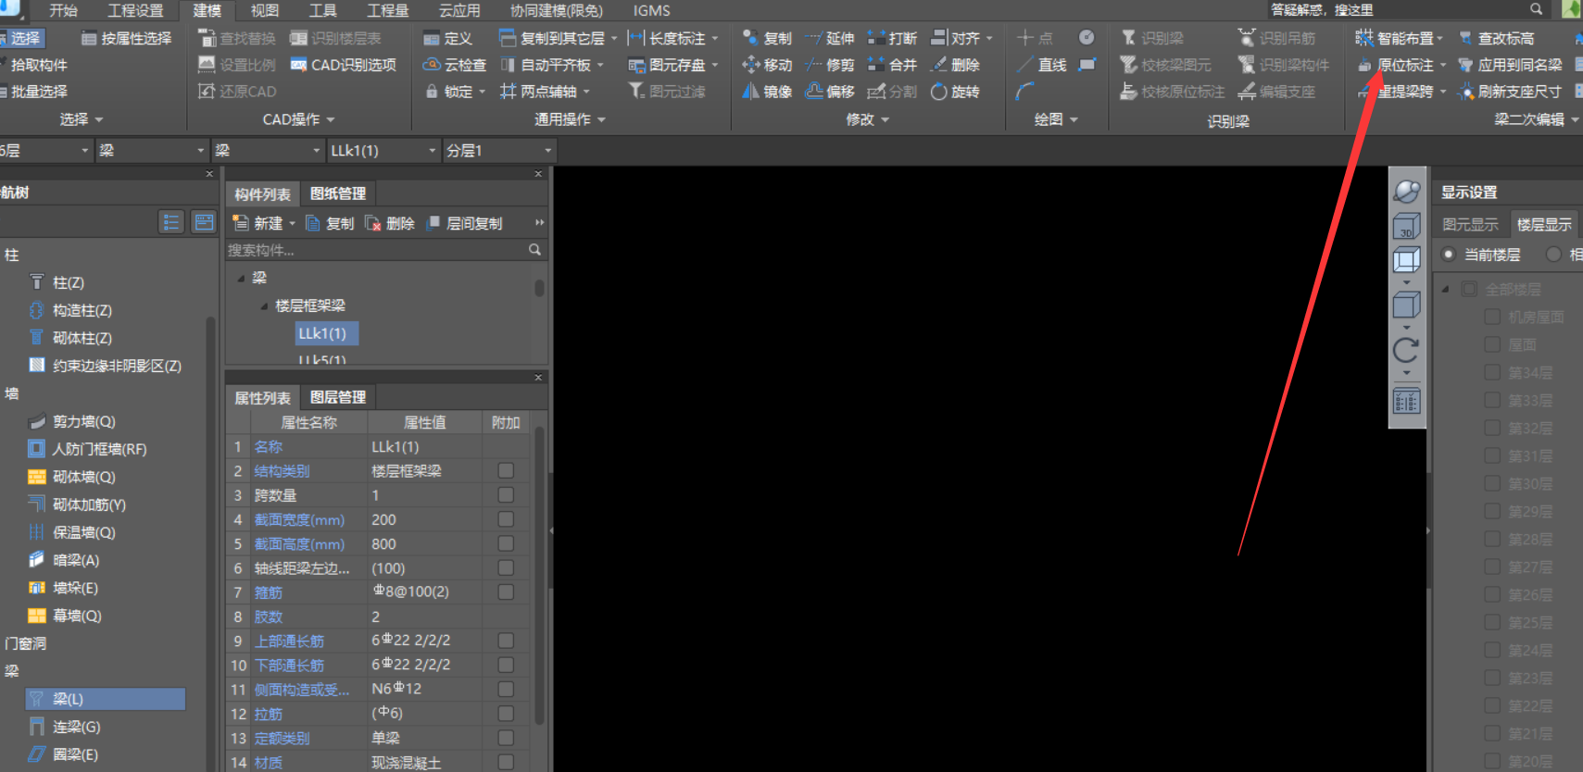Click the 复制 copy tool in the 修改 group

click(x=767, y=38)
